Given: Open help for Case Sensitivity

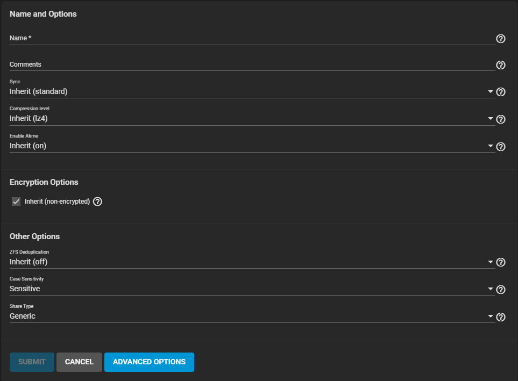Looking at the screenshot, I should (500, 290).
